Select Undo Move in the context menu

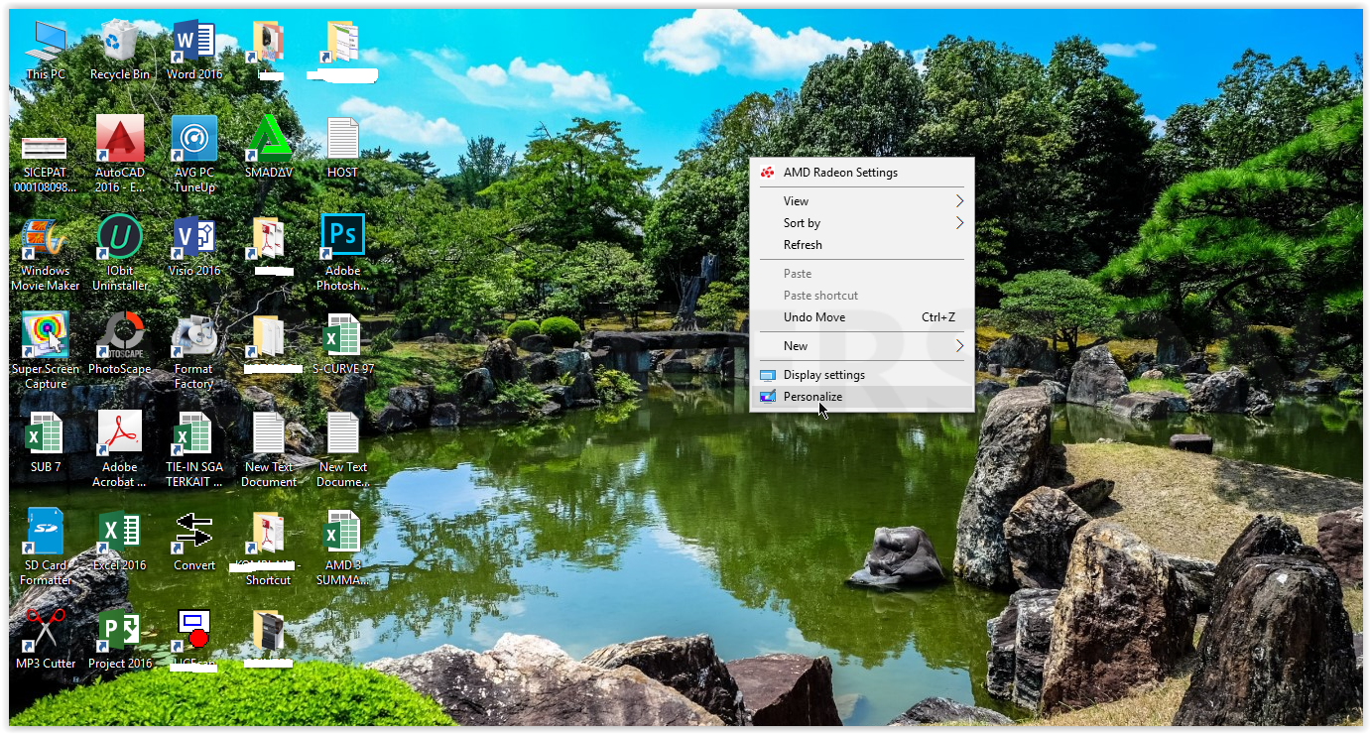[x=861, y=317]
